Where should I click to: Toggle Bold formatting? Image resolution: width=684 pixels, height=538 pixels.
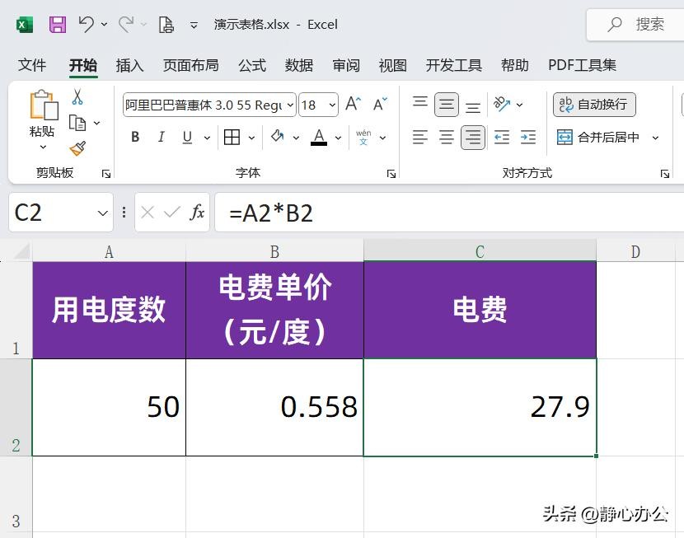pos(135,138)
